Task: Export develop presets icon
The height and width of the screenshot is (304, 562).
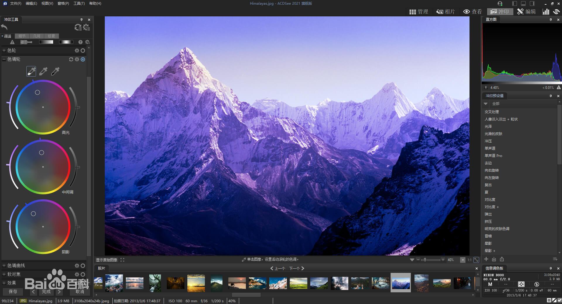Action: [x=502, y=259]
